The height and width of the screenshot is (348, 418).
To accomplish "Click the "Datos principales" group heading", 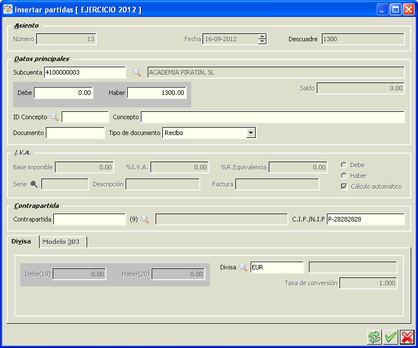I will click(x=42, y=59).
